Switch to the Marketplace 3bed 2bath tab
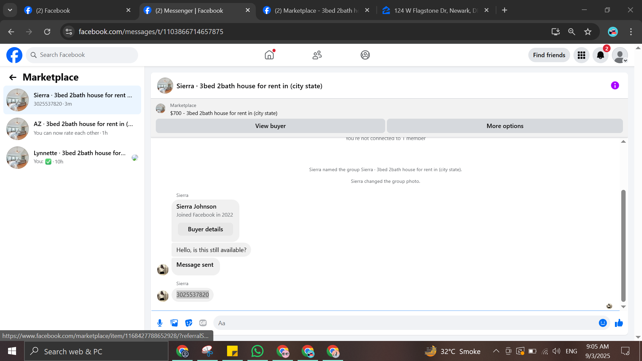The height and width of the screenshot is (361, 642). [x=316, y=10]
